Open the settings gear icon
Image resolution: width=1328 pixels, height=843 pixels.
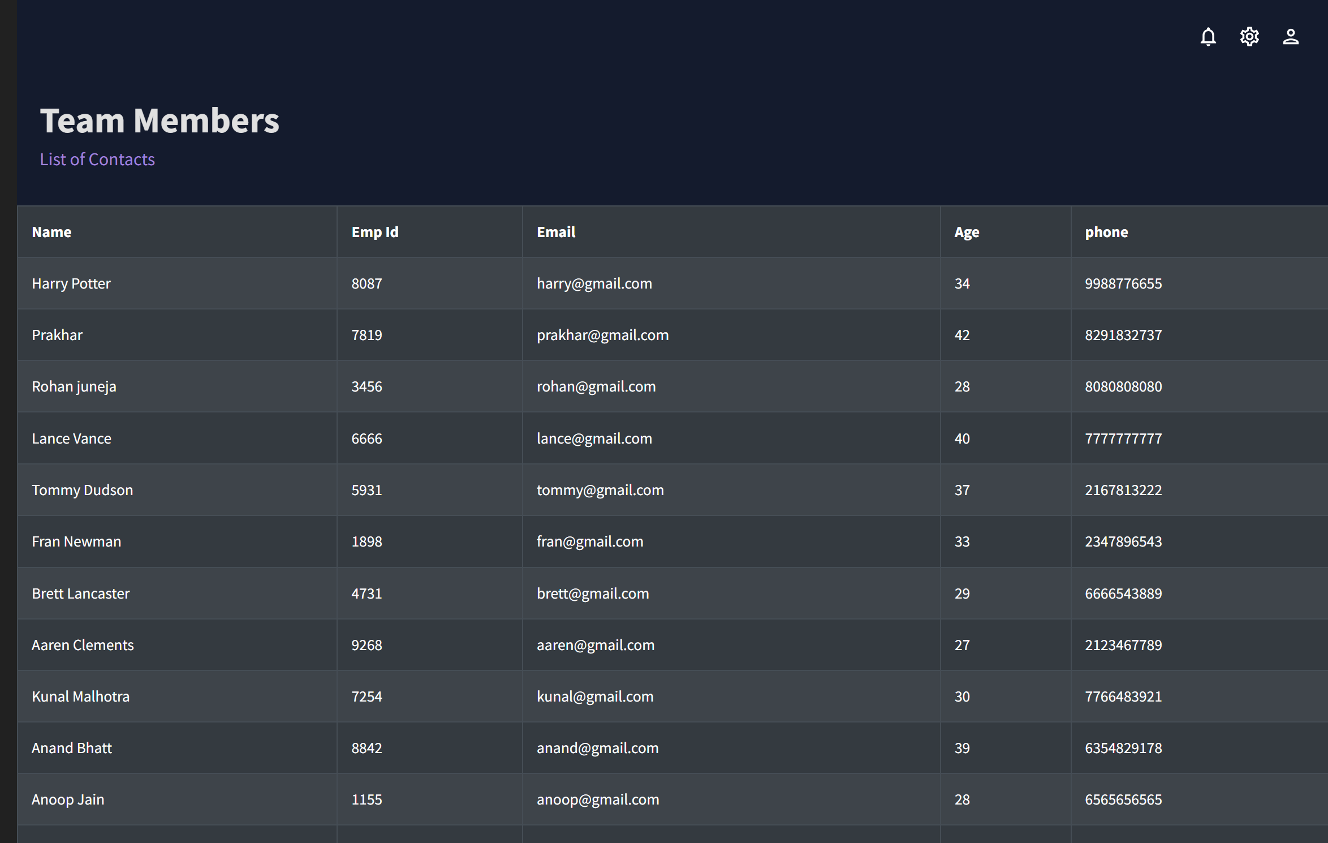click(x=1249, y=37)
